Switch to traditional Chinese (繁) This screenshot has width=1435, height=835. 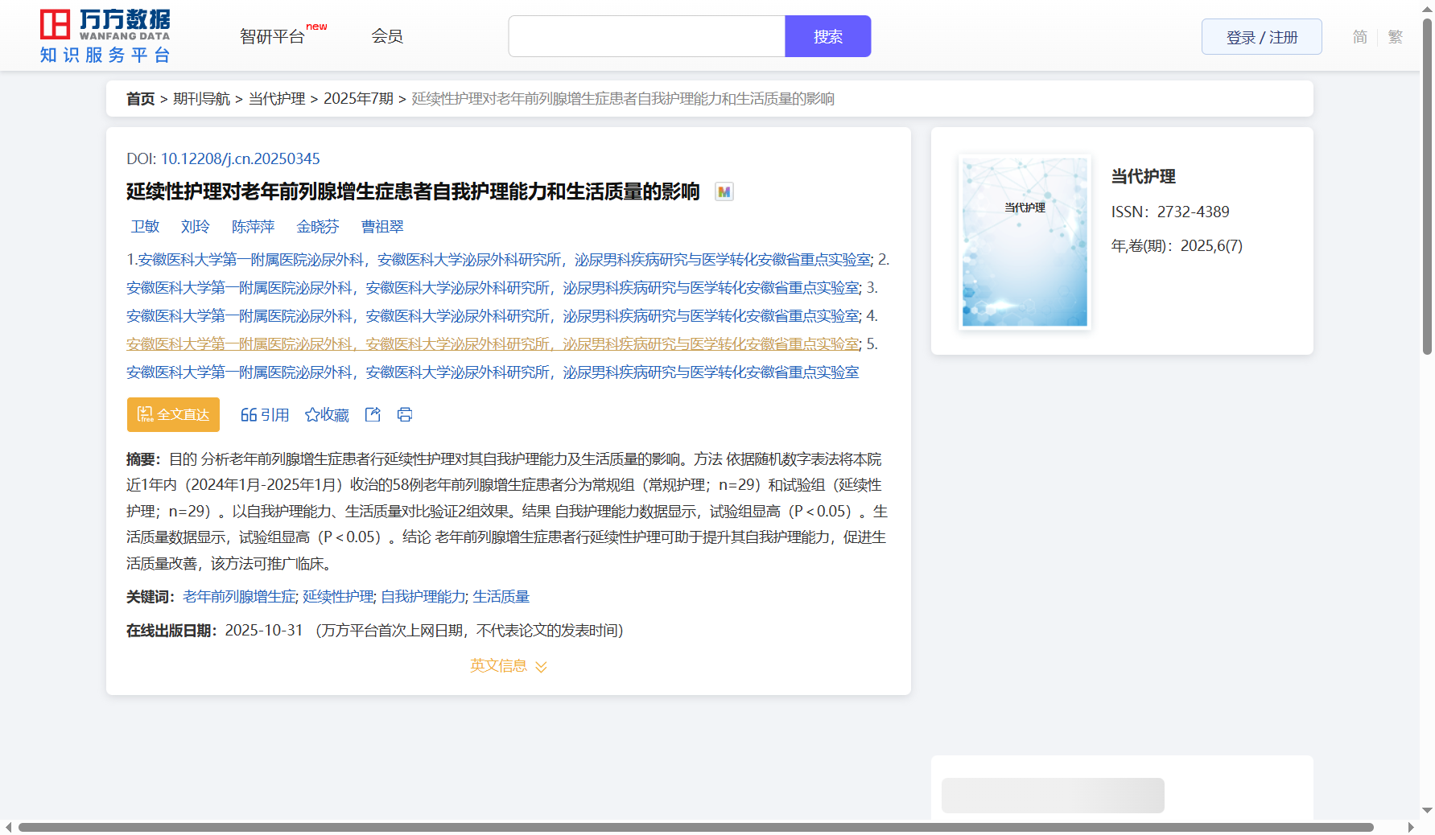click(x=1396, y=37)
